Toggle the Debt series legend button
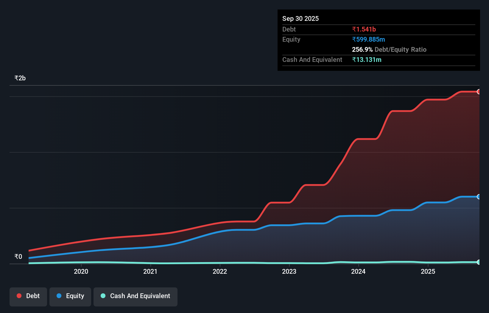 pyautogui.click(x=28, y=297)
